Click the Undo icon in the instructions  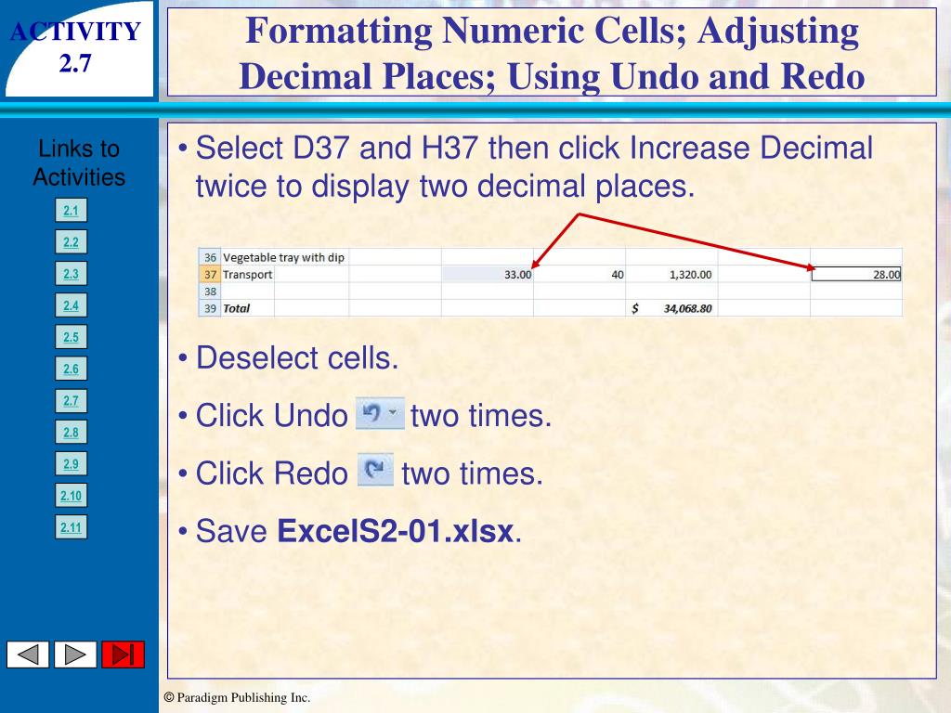(371, 414)
